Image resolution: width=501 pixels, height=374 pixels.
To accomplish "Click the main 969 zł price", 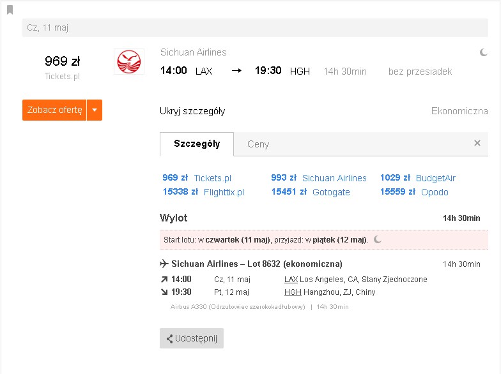I will tap(63, 61).
